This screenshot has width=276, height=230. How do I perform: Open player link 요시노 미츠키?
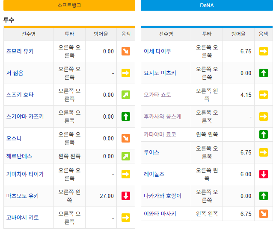[x=160, y=73]
